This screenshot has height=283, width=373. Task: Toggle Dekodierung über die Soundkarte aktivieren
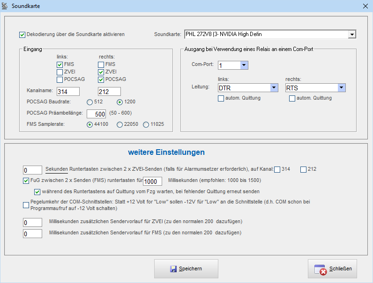click(x=22, y=34)
